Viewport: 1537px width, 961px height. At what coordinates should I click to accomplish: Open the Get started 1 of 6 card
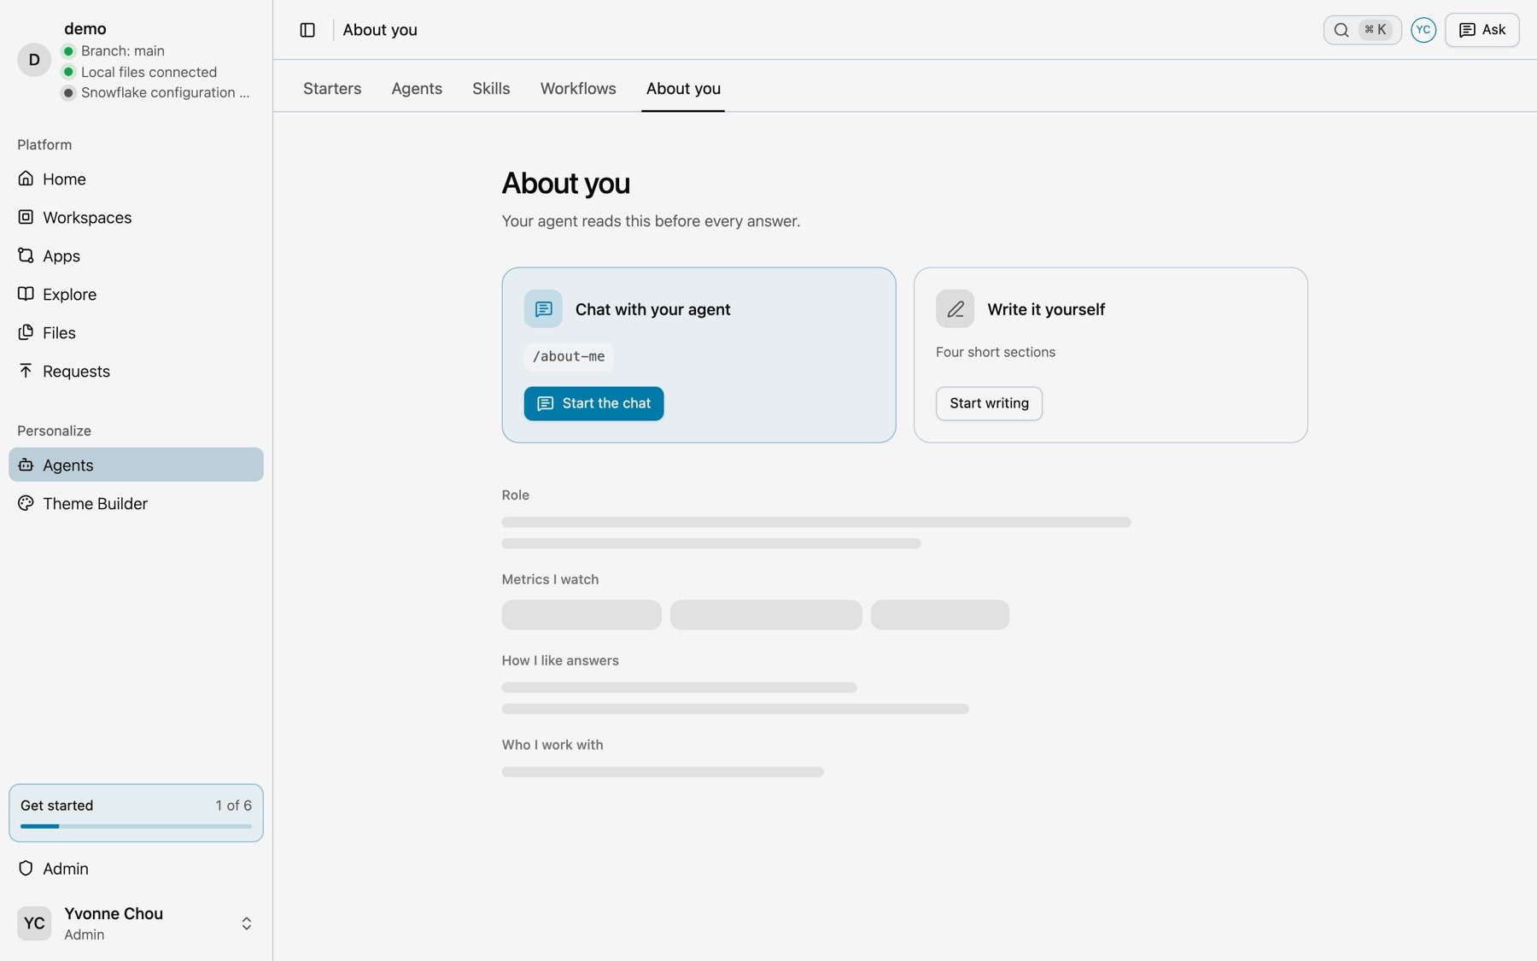pyautogui.click(x=136, y=812)
